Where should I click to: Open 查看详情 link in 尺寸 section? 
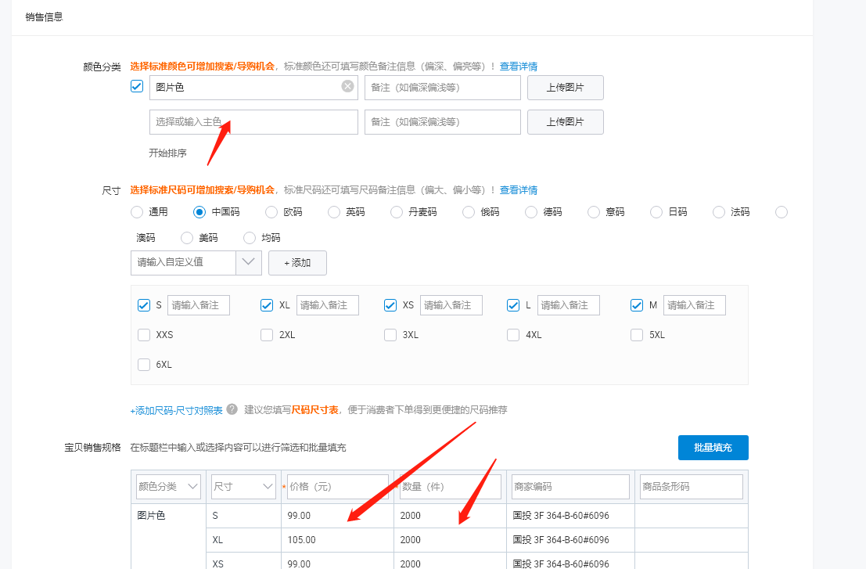tap(519, 190)
